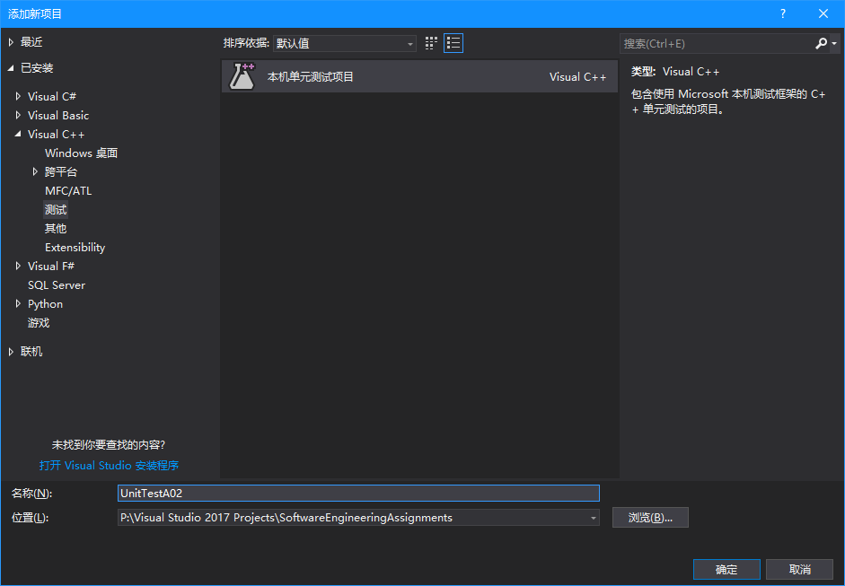The width and height of the screenshot is (845, 586).
Task: Select MFC/ATL category
Action: click(x=68, y=190)
